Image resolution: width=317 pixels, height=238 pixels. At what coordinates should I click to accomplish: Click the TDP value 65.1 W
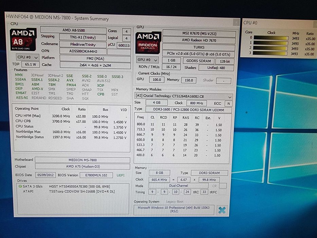point(31,64)
